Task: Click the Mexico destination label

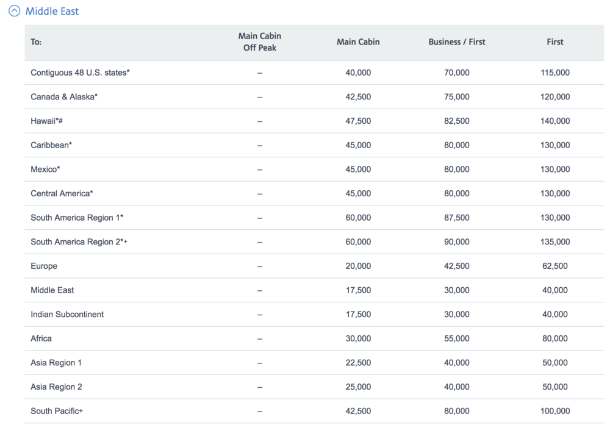Action: [x=45, y=169]
